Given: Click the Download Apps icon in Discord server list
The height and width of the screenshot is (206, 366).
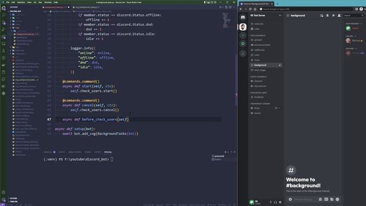Looking at the screenshot, I should click(242, 53).
